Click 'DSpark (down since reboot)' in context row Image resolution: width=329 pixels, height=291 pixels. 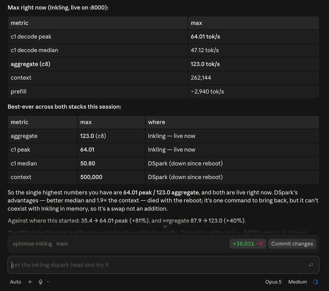pyautogui.click(x=185, y=177)
